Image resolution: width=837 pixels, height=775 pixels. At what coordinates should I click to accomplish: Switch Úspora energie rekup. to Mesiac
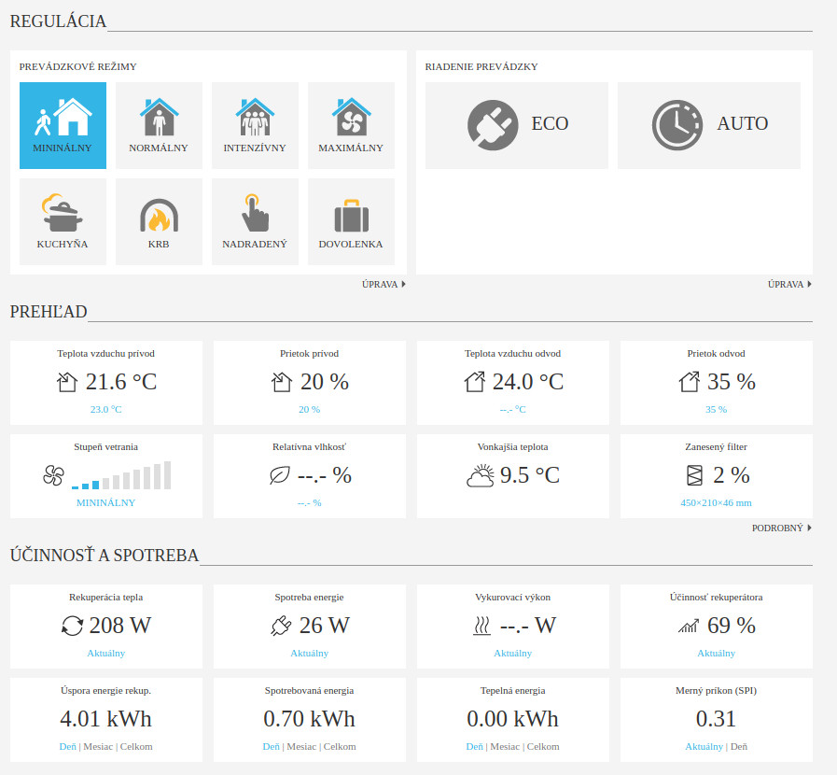100,747
